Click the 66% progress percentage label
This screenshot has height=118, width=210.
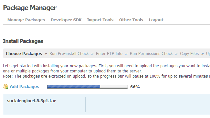click(x=135, y=87)
